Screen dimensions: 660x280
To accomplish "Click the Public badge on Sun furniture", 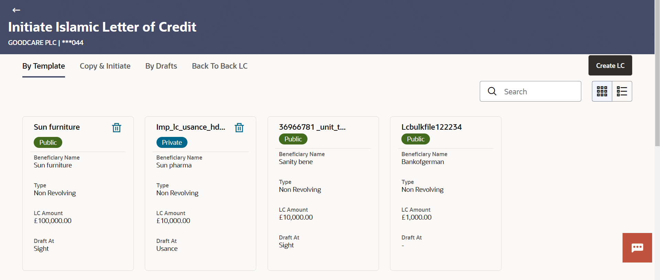I will (48, 142).
